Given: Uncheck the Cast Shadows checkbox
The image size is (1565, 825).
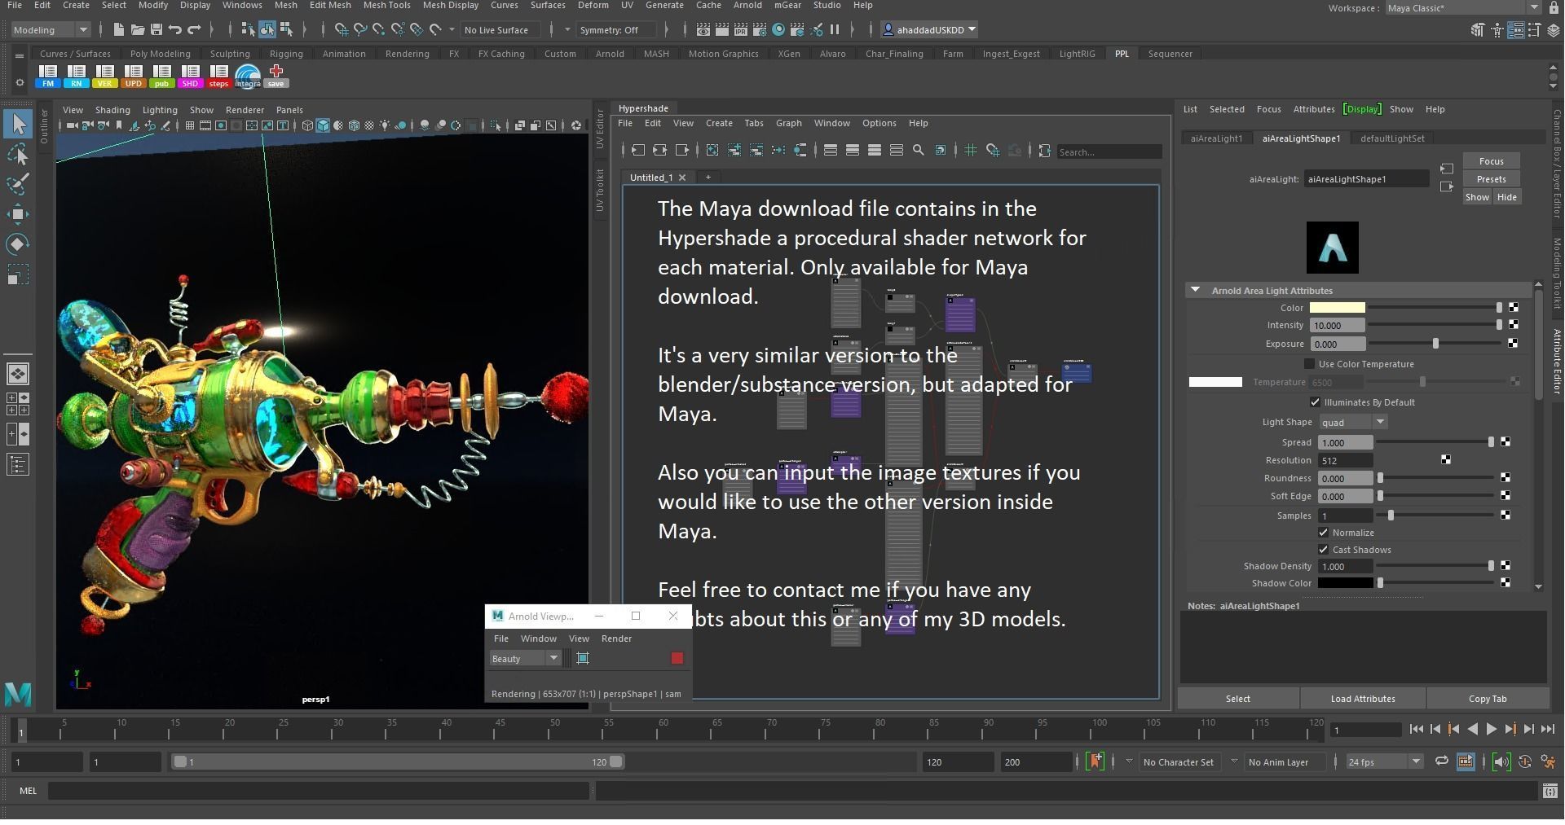Looking at the screenshot, I should (x=1324, y=550).
